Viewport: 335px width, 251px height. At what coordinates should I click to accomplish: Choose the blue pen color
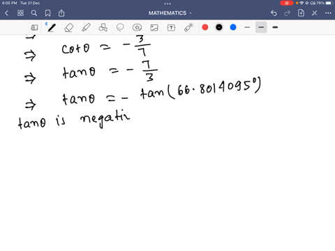click(x=233, y=27)
